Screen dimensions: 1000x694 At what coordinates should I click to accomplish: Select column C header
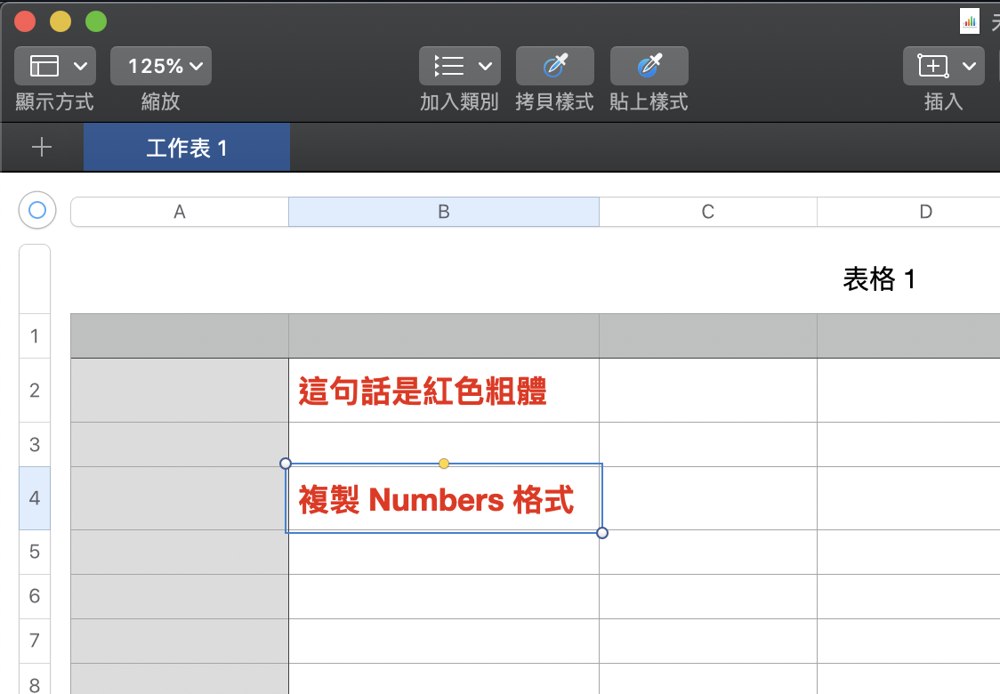[707, 212]
